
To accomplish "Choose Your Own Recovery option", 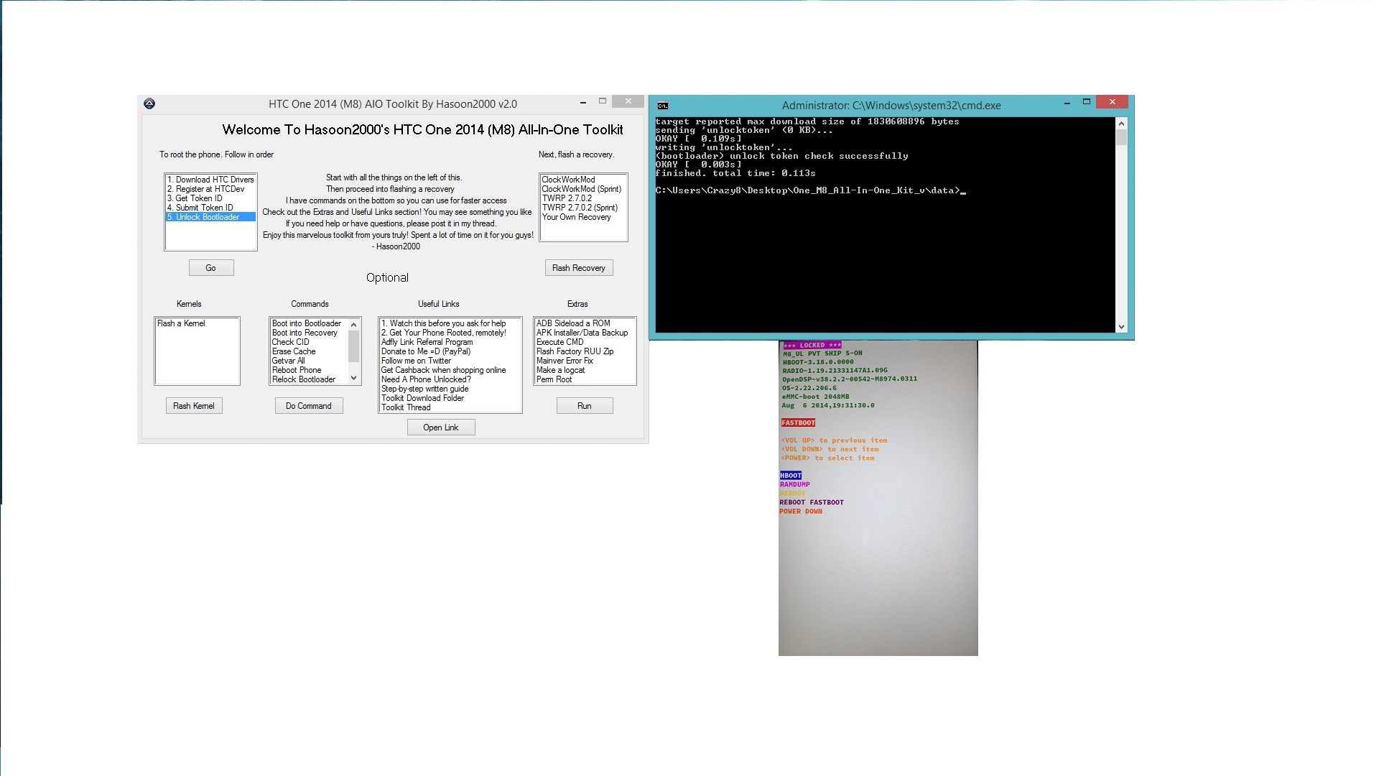I will pyautogui.click(x=583, y=217).
